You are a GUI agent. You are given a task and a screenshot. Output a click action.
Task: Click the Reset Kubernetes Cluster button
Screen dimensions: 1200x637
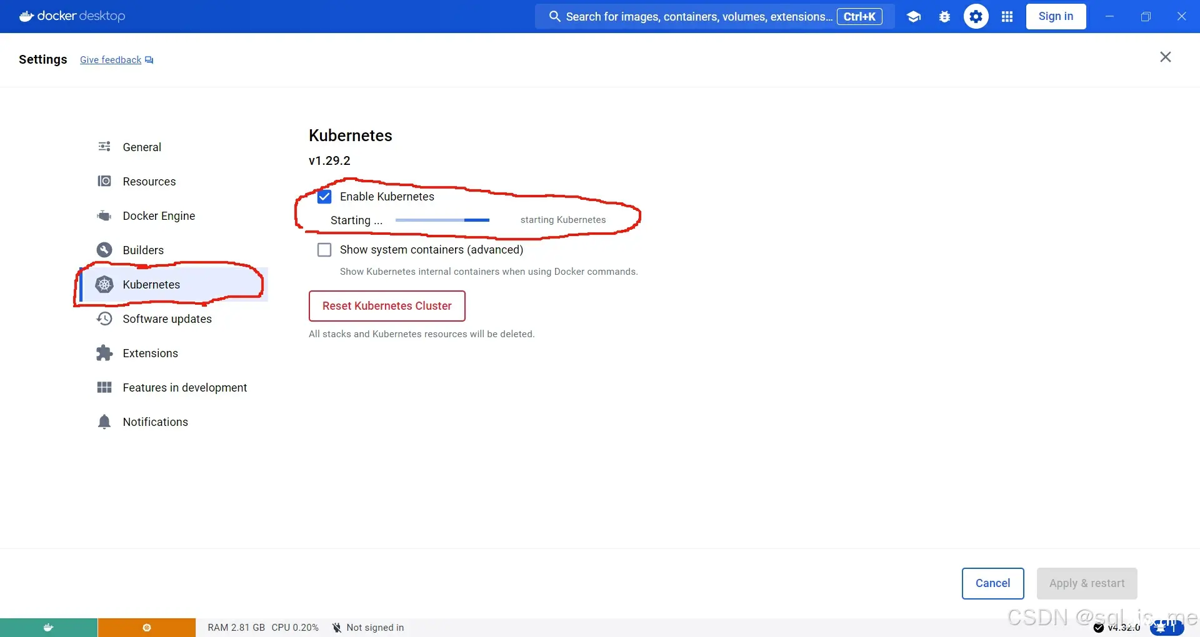point(387,306)
